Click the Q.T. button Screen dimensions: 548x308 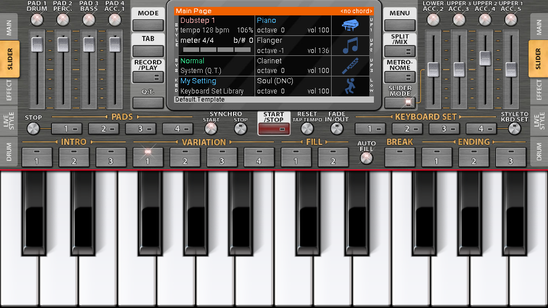(x=148, y=103)
